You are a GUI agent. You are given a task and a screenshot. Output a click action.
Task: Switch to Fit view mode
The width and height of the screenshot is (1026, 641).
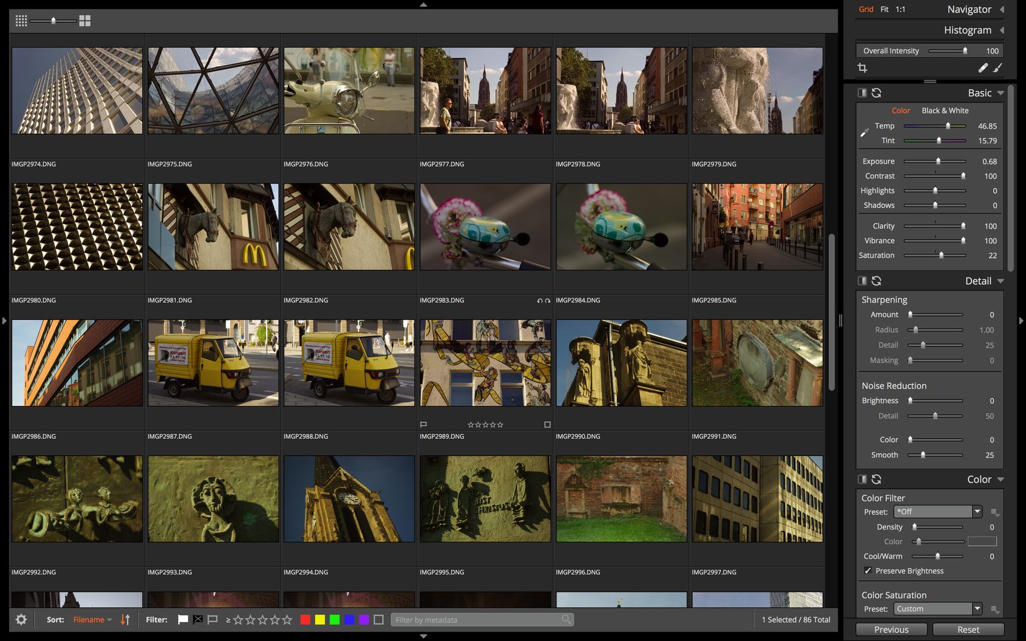tap(885, 10)
